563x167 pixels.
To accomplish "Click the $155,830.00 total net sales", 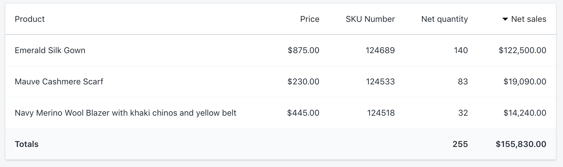I will pos(521,144).
